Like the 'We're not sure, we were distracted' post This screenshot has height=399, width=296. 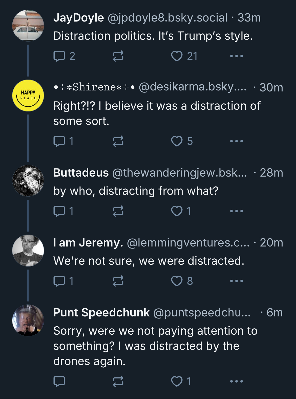coord(177,281)
